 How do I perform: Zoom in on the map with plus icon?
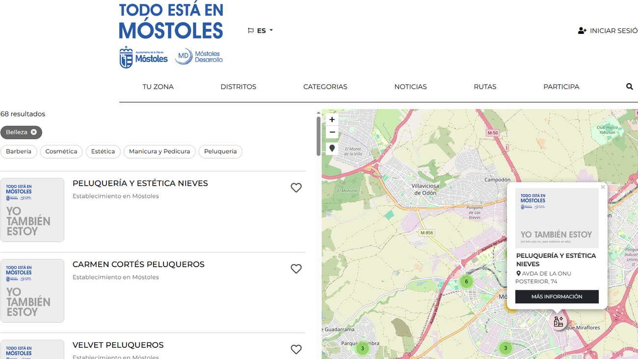(x=332, y=119)
